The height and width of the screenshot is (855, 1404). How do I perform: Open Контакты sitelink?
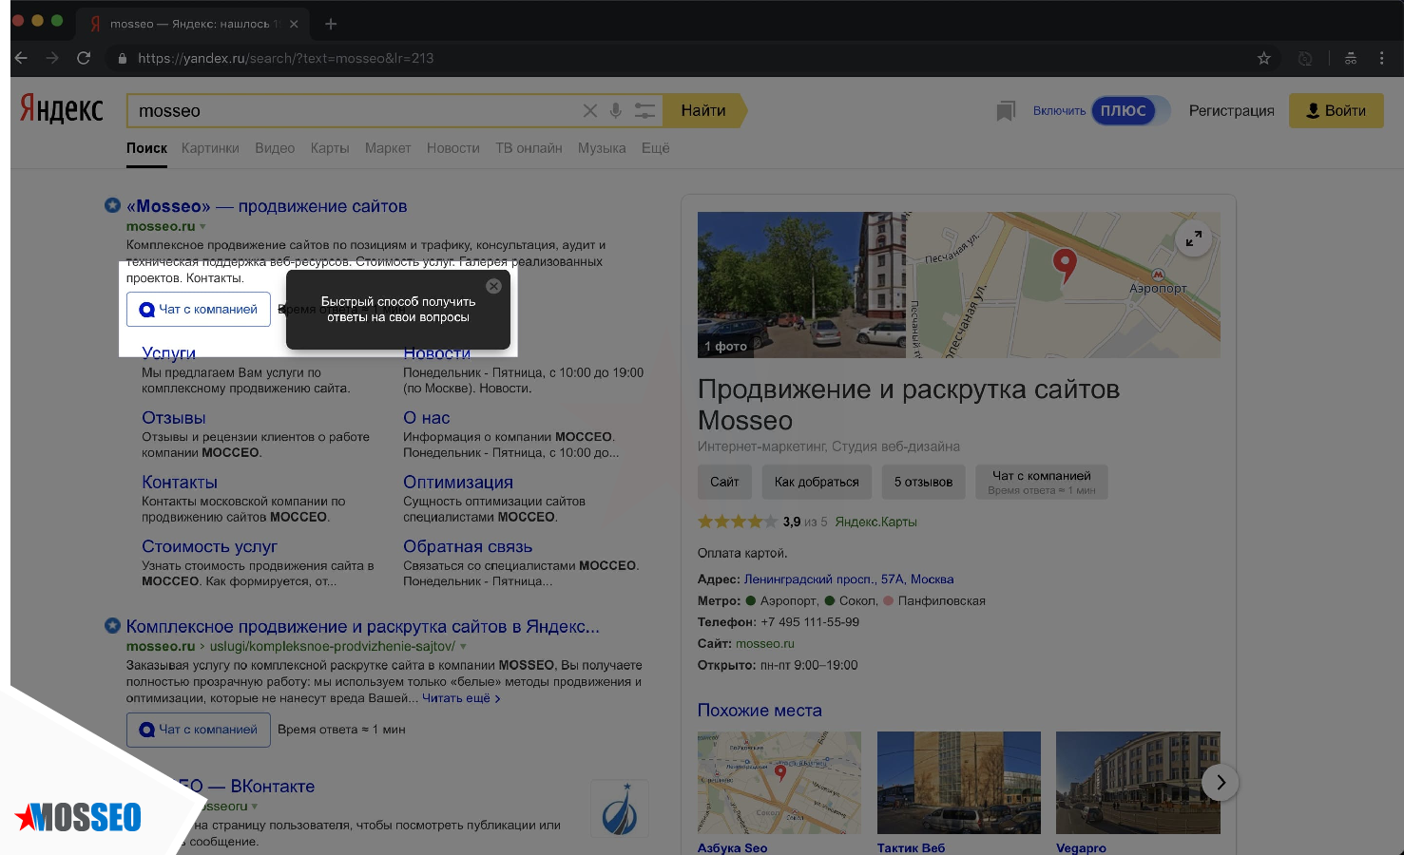180,483
